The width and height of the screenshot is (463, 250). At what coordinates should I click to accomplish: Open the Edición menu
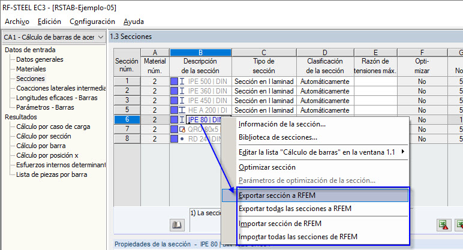point(49,22)
